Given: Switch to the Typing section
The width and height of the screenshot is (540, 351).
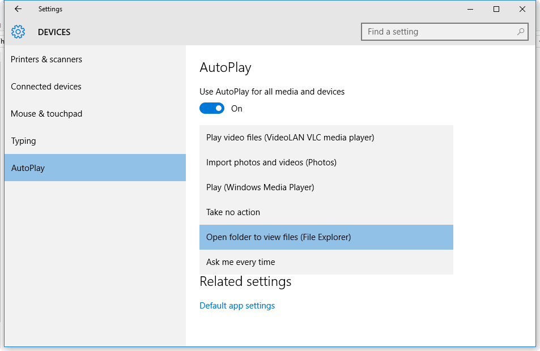Looking at the screenshot, I should (24, 141).
